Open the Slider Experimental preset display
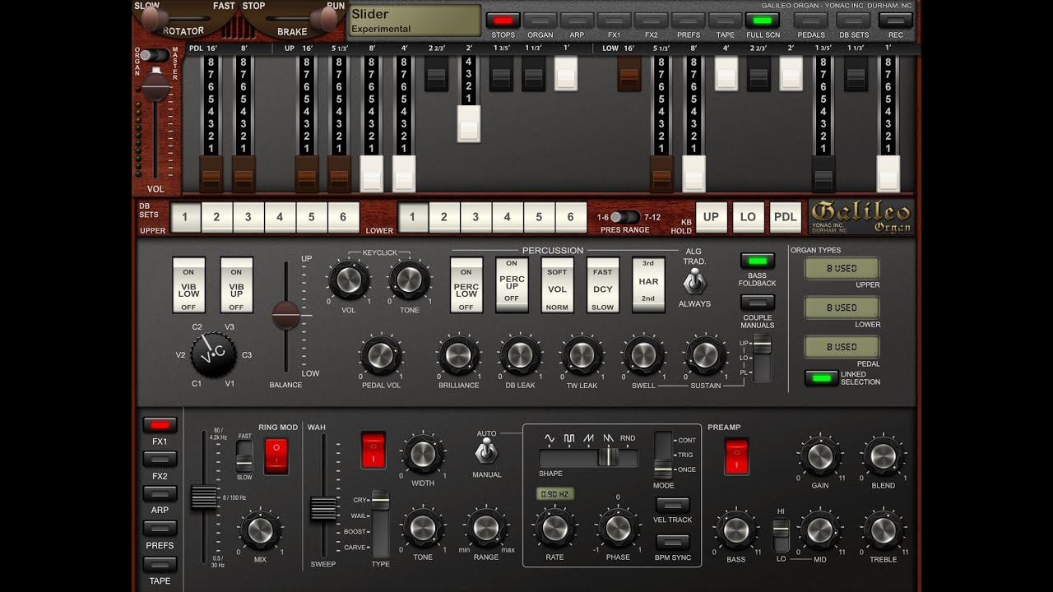The image size is (1053, 592). tap(415, 21)
